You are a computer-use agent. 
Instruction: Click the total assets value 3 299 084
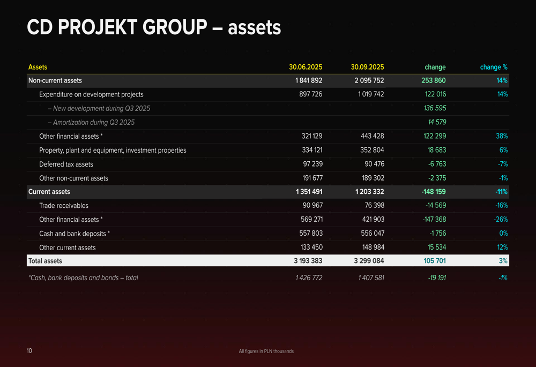369,261
